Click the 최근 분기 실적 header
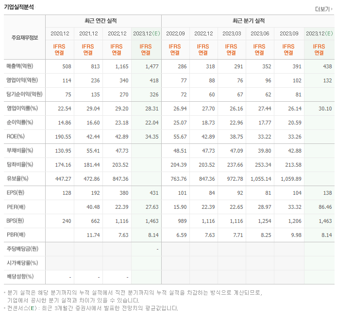The image size is (337, 314). tap(249, 21)
